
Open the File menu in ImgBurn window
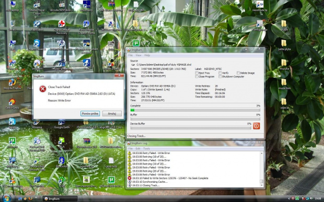(131, 55)
